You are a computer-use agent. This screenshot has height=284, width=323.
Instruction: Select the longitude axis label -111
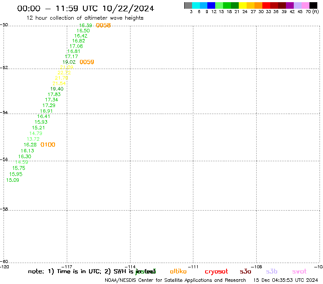click(193, 267)
